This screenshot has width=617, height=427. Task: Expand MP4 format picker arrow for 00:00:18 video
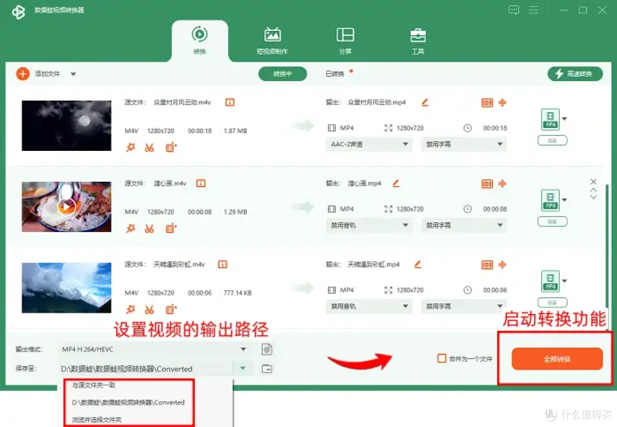[564, 119]
